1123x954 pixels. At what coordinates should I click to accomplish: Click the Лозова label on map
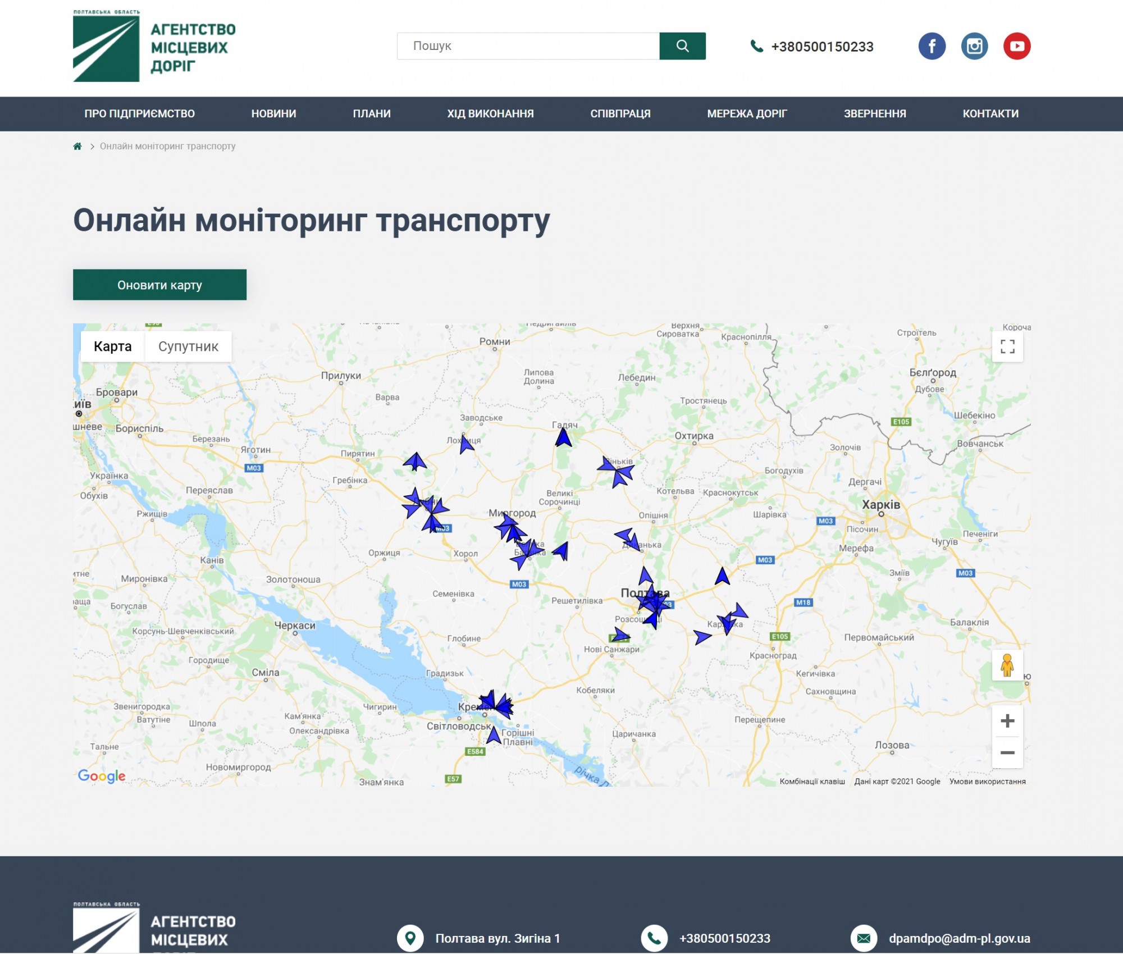(x=892, y=745)
